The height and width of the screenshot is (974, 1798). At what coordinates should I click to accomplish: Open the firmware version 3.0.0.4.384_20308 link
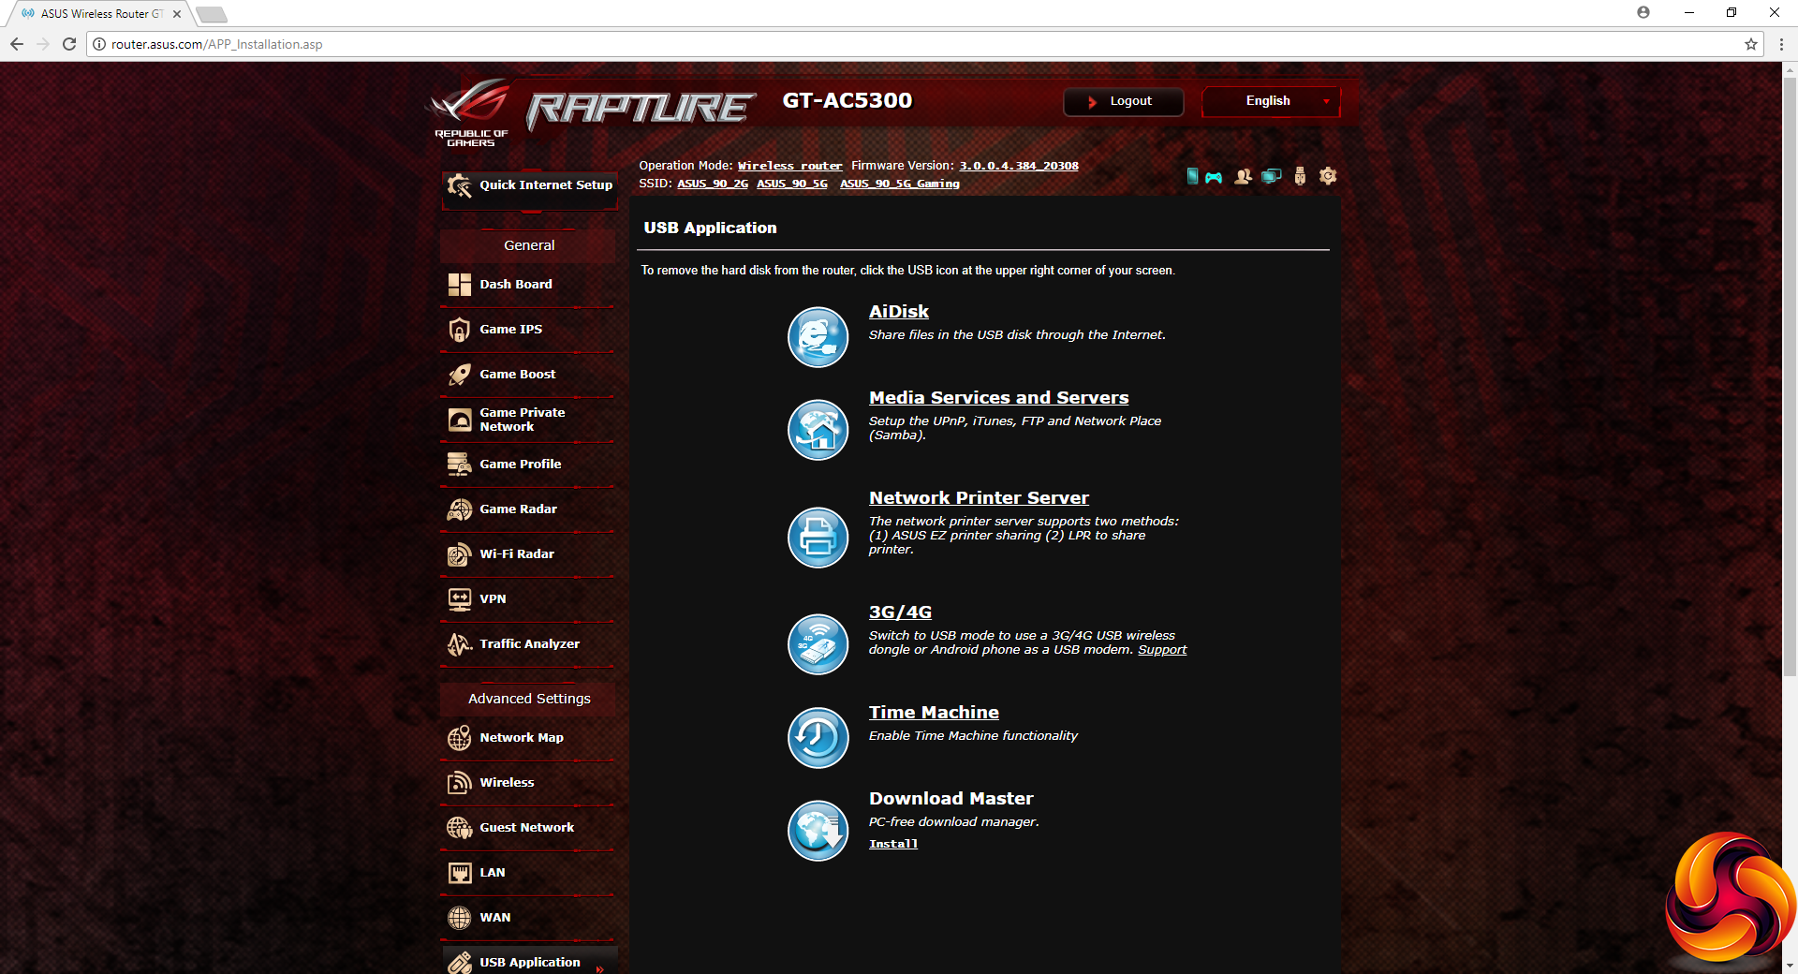pyautogui.click(x=1019, y=166)
